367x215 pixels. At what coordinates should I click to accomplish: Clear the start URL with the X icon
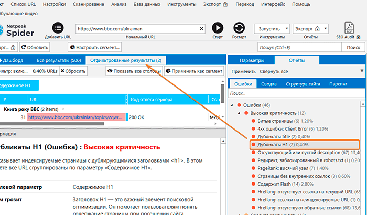tap(201, 29)
